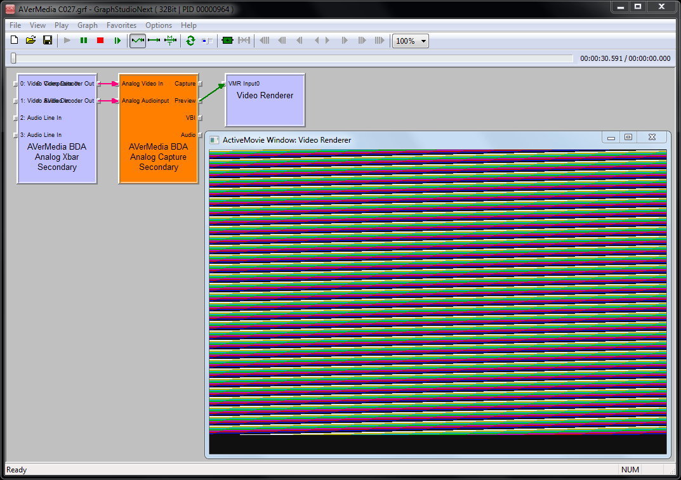Image resolution: width=681 pixels, height=480 pixels.
Task: Click the New graph document icon
Action: 14,41
